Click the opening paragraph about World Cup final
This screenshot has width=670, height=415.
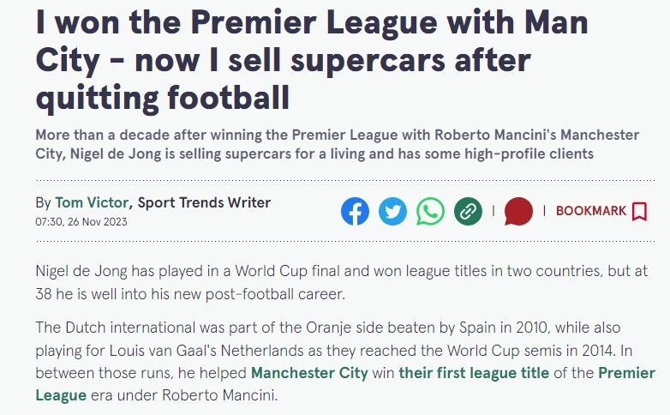pyautogui.click(x=341, y=282)
